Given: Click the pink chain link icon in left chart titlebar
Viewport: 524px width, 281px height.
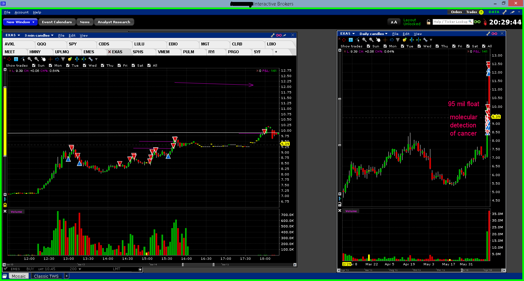Looking at the screenshot, I should click(x=279, y=35).
